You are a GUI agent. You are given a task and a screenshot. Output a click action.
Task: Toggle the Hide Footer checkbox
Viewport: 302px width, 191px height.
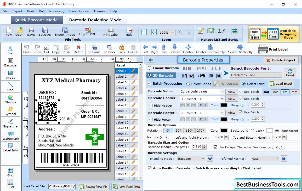point(151,119)
